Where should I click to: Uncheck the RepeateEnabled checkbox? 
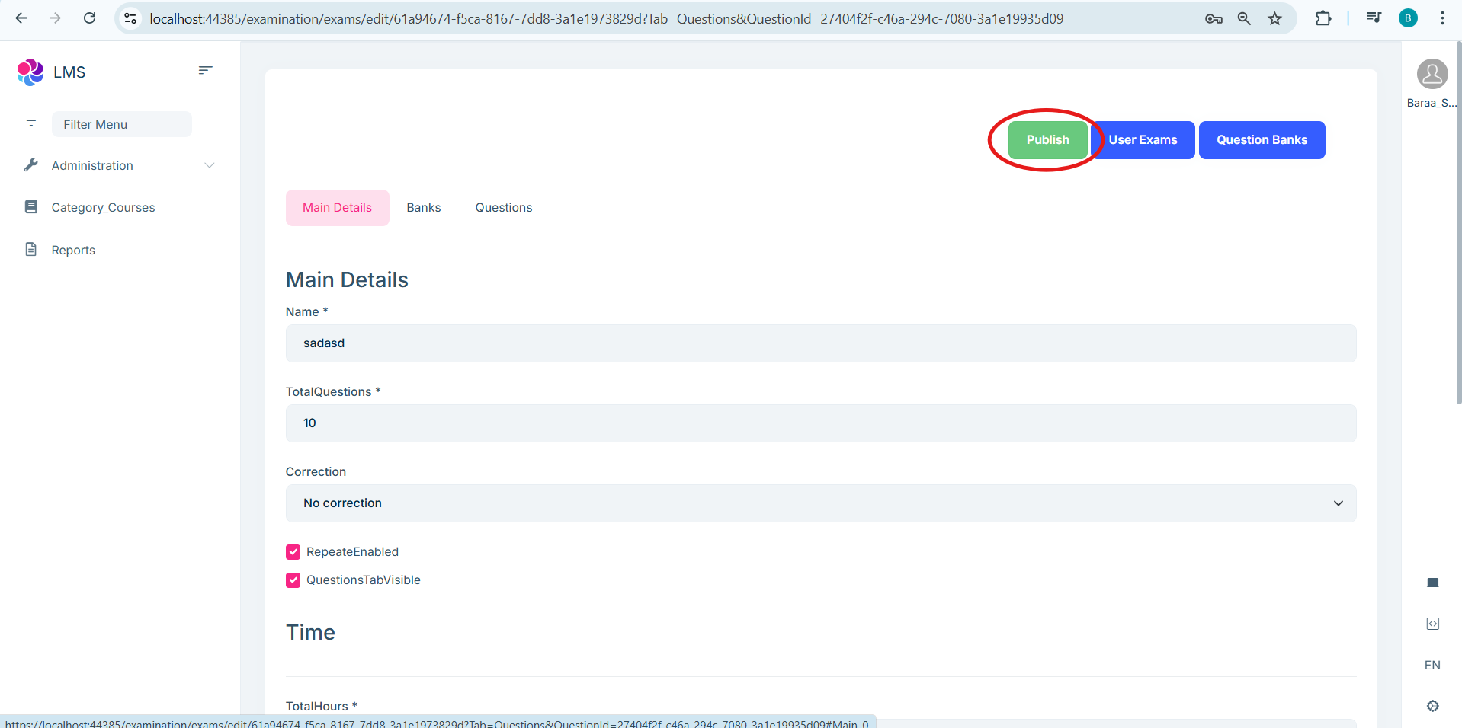tap(293, 552)
